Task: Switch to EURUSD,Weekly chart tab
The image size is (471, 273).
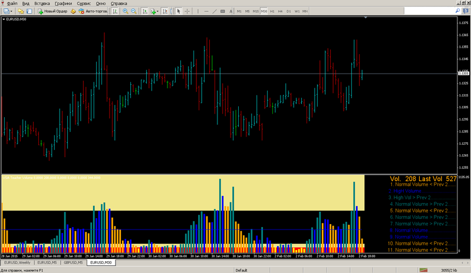Action: [x=17, y=262]
